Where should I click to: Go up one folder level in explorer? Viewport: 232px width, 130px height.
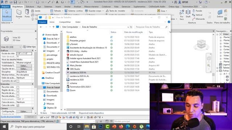pos(53,27)
